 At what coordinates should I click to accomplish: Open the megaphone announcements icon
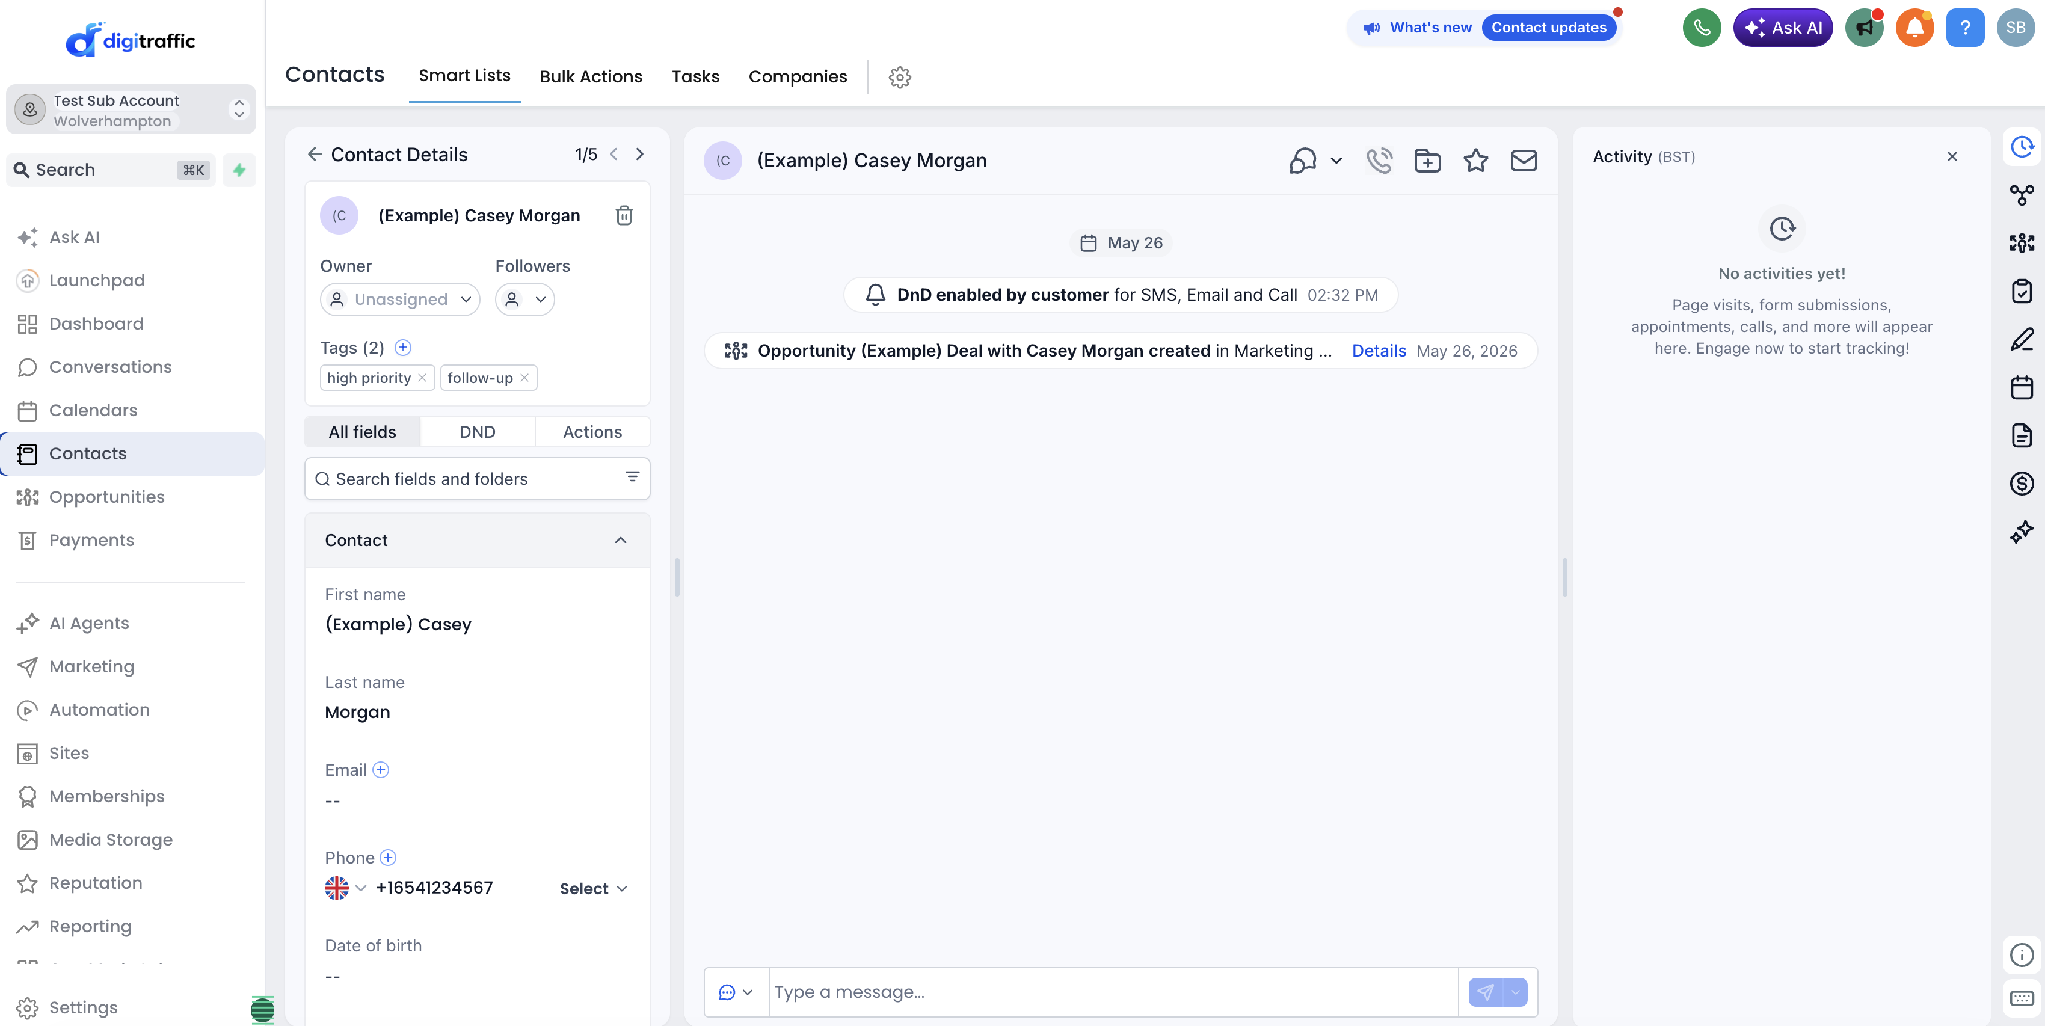click(x=1864, y=28)
